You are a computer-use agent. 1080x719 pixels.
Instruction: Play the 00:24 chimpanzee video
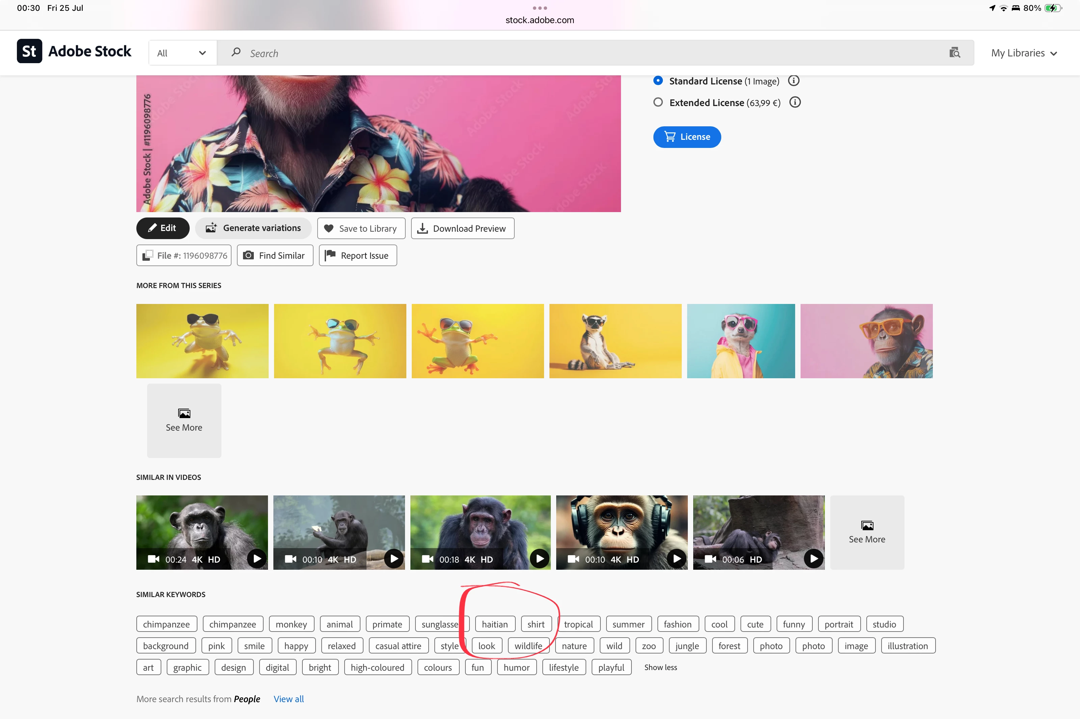[257, 559]
